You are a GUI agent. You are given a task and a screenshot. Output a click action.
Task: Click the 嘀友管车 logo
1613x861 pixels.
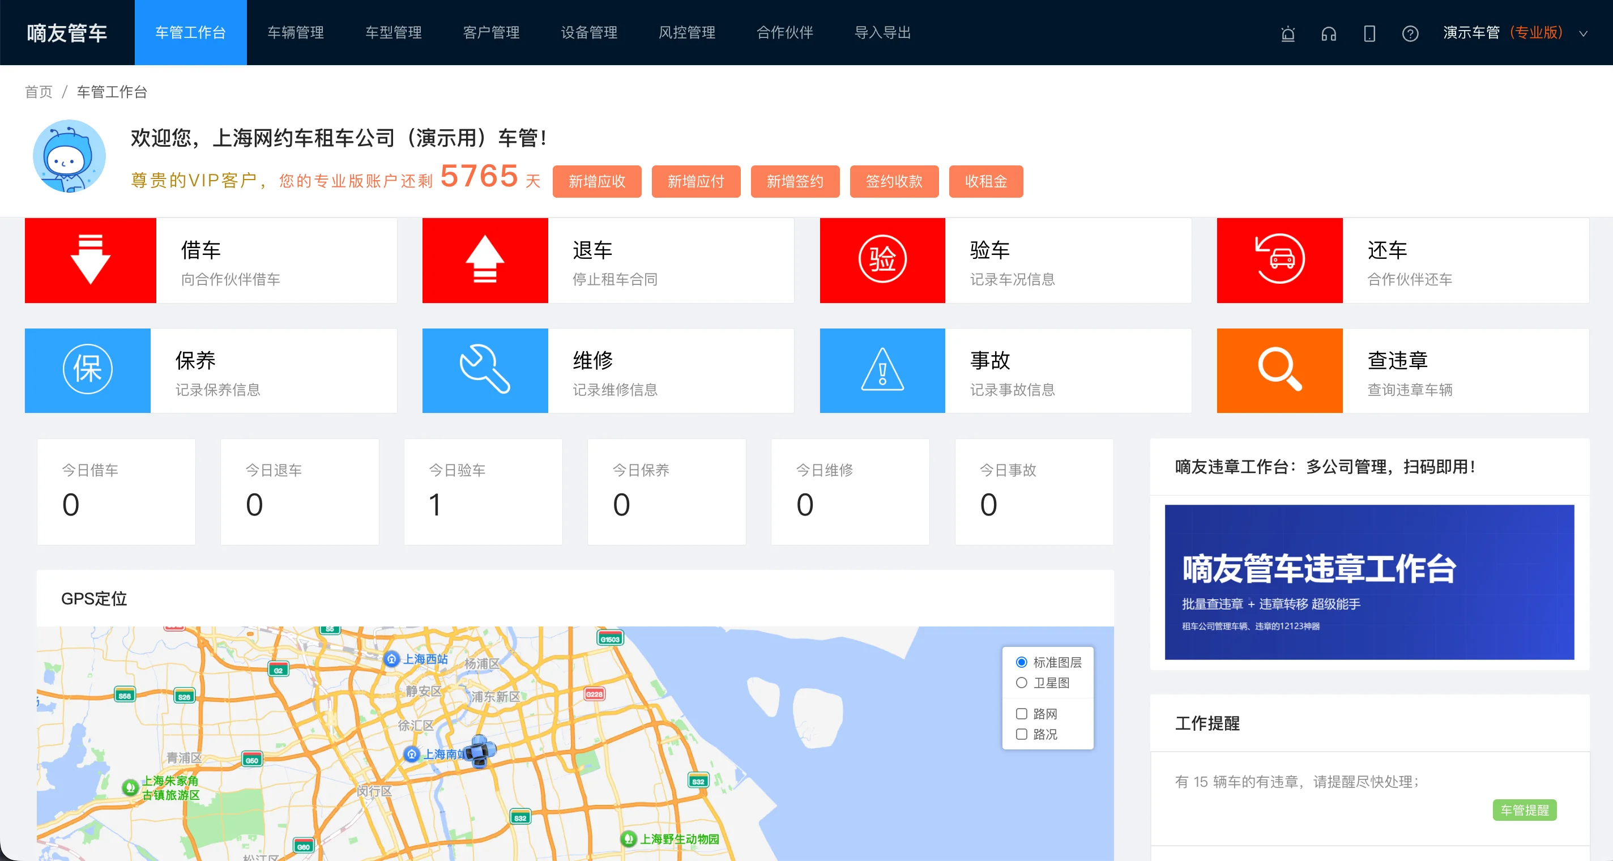point(67,33)
